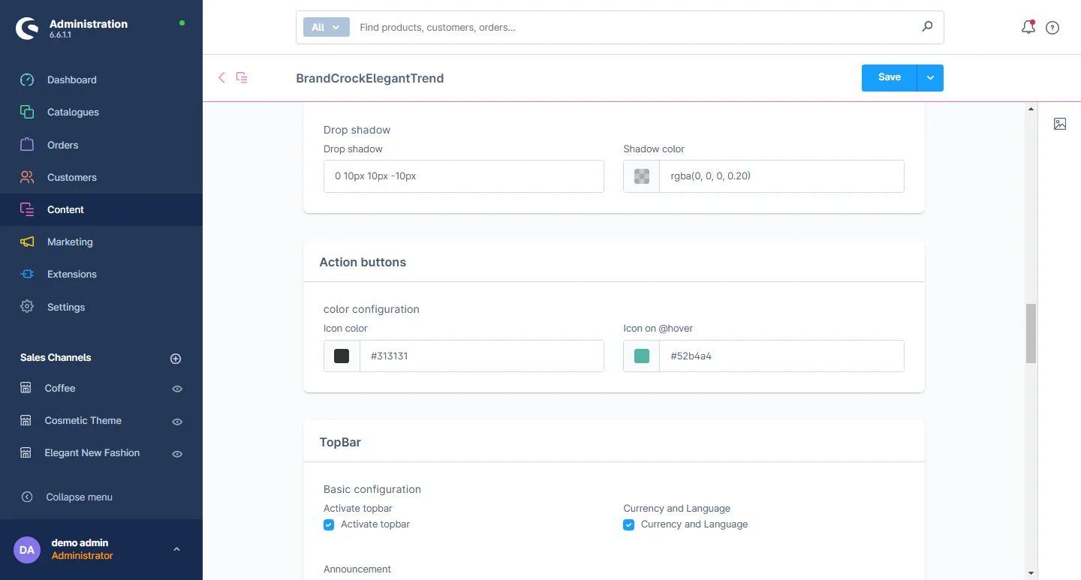Uncheck the Activate topbar checkbox
The width and height of the screenshot is (1081, 580).
[x=329, y=525]
